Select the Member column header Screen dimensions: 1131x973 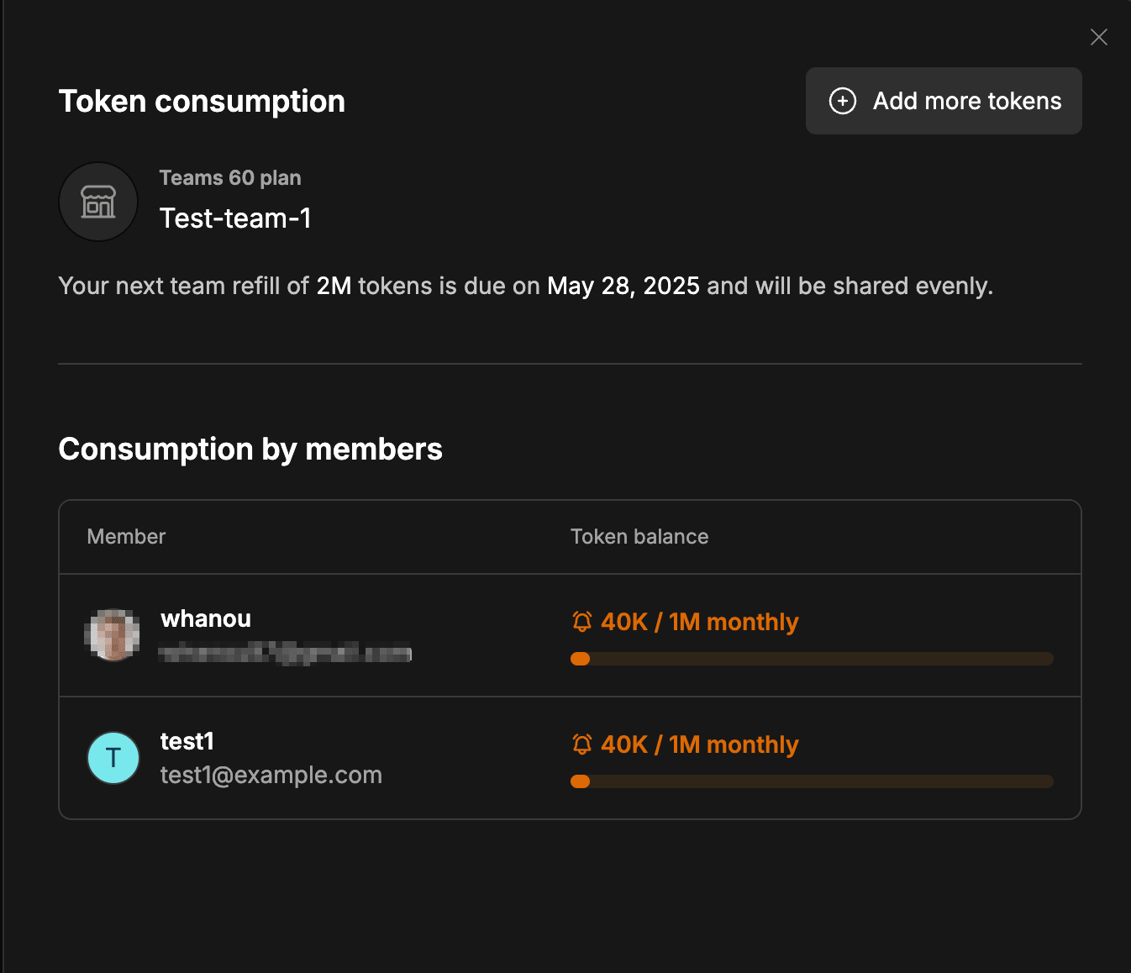tap(126, 536)
